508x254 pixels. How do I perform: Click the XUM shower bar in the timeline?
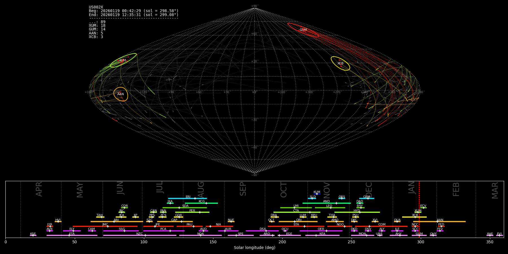point(418,212)
